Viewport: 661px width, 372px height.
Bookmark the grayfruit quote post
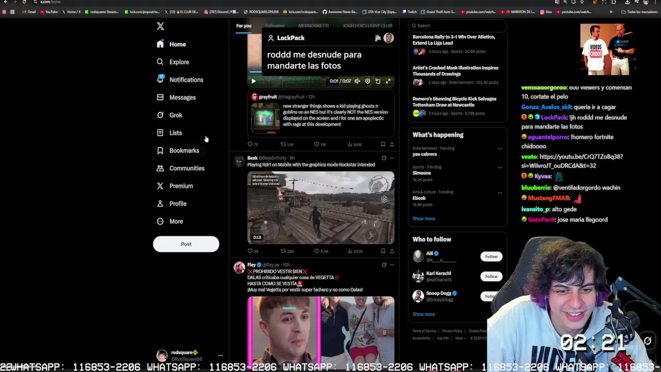pos(383,145)
